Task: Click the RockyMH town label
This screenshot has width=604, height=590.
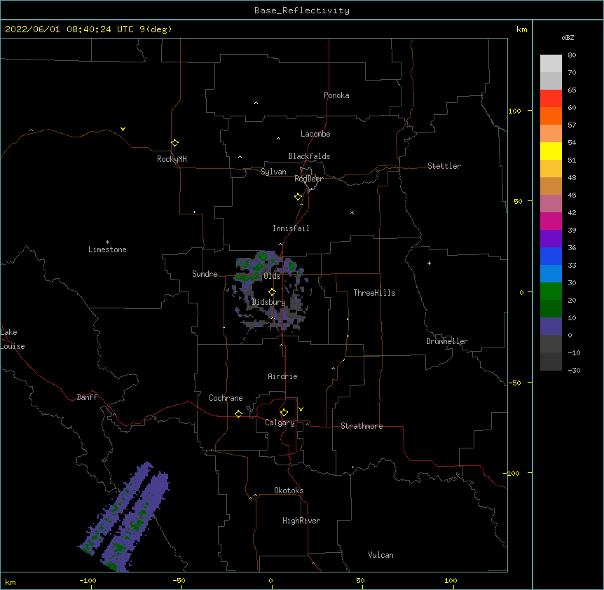Action: click(x=172, y=159)
